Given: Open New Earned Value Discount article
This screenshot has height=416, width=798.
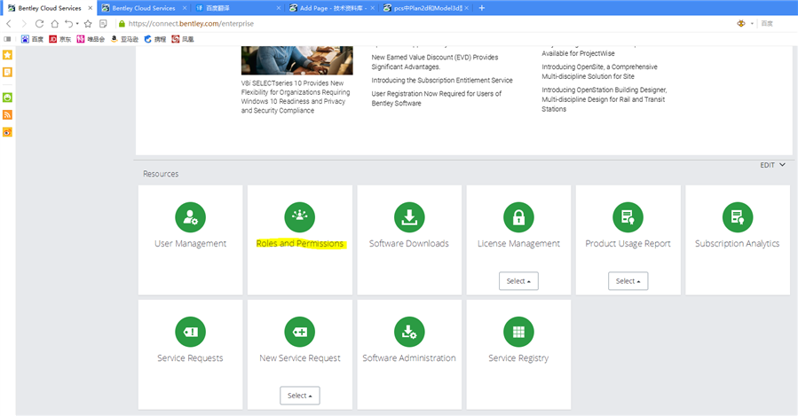Looking at the screenshot, I should tap(435, 62).
